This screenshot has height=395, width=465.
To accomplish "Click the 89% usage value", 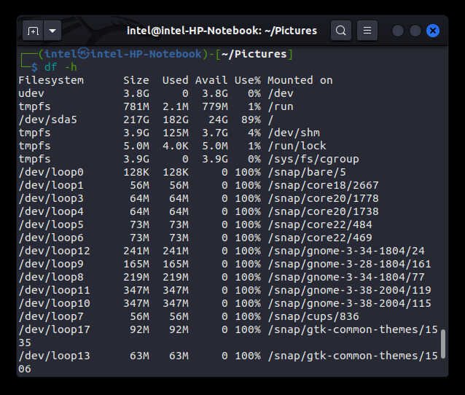I will pyautogui.click(x=251, y=120).
